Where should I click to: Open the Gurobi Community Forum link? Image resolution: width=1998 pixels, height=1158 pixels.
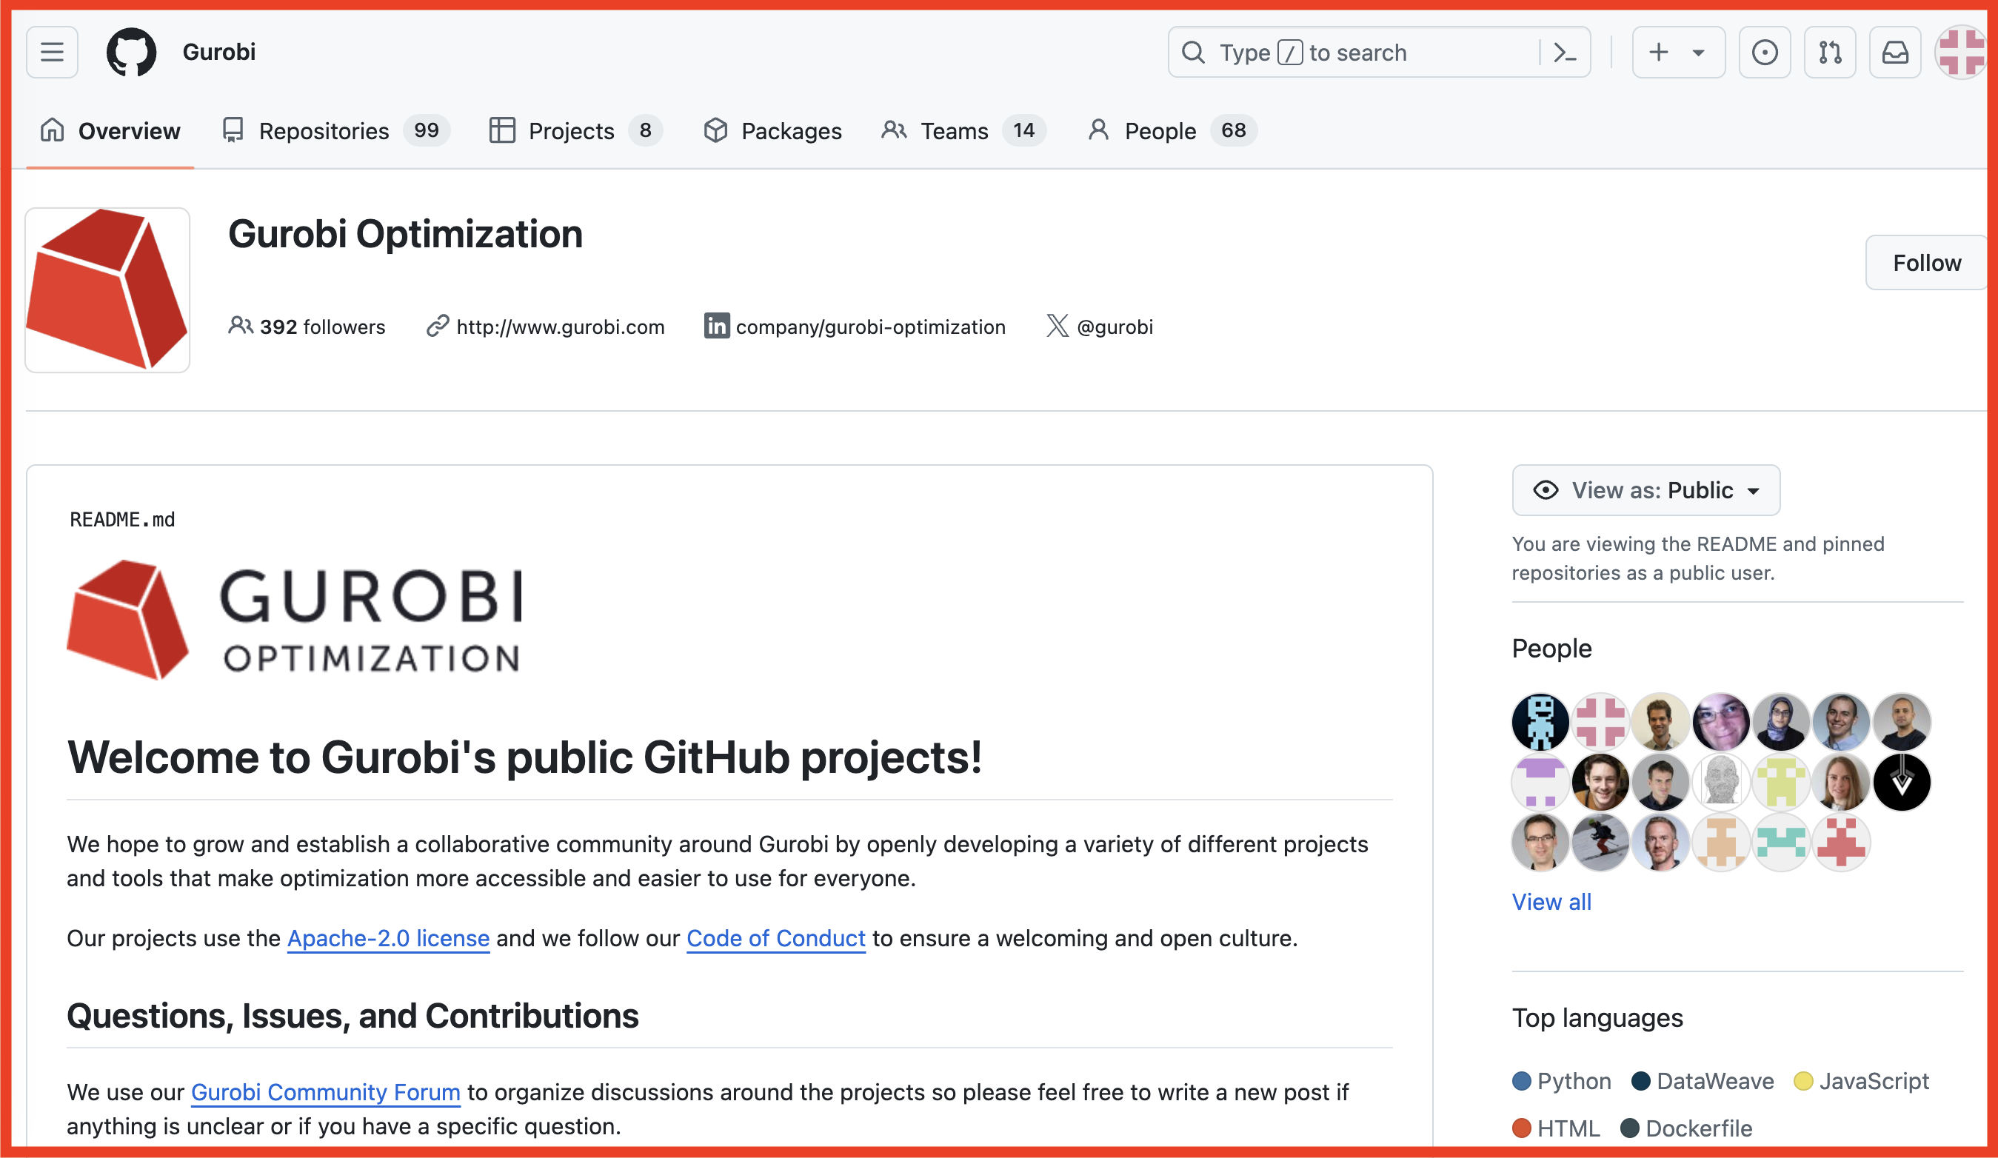[x=325, y=1091]
